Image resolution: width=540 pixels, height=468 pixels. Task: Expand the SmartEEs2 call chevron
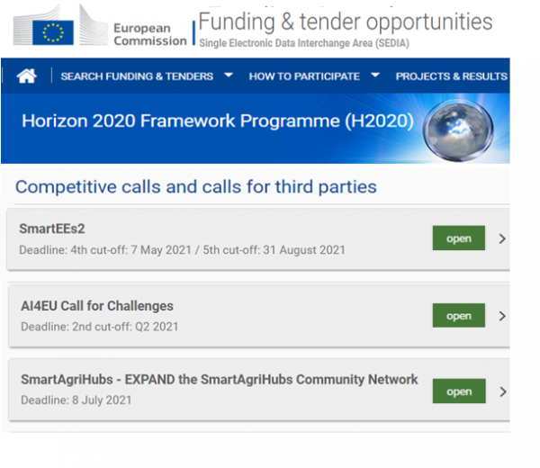click(x=502, y=238)
